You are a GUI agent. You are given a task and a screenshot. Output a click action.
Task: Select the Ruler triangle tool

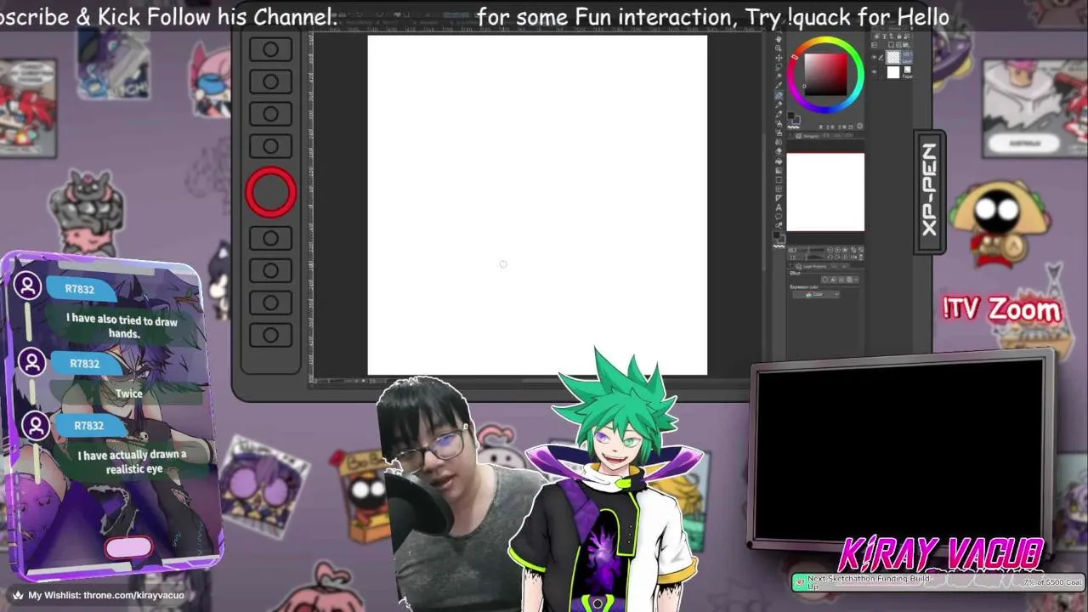[779, 198]
